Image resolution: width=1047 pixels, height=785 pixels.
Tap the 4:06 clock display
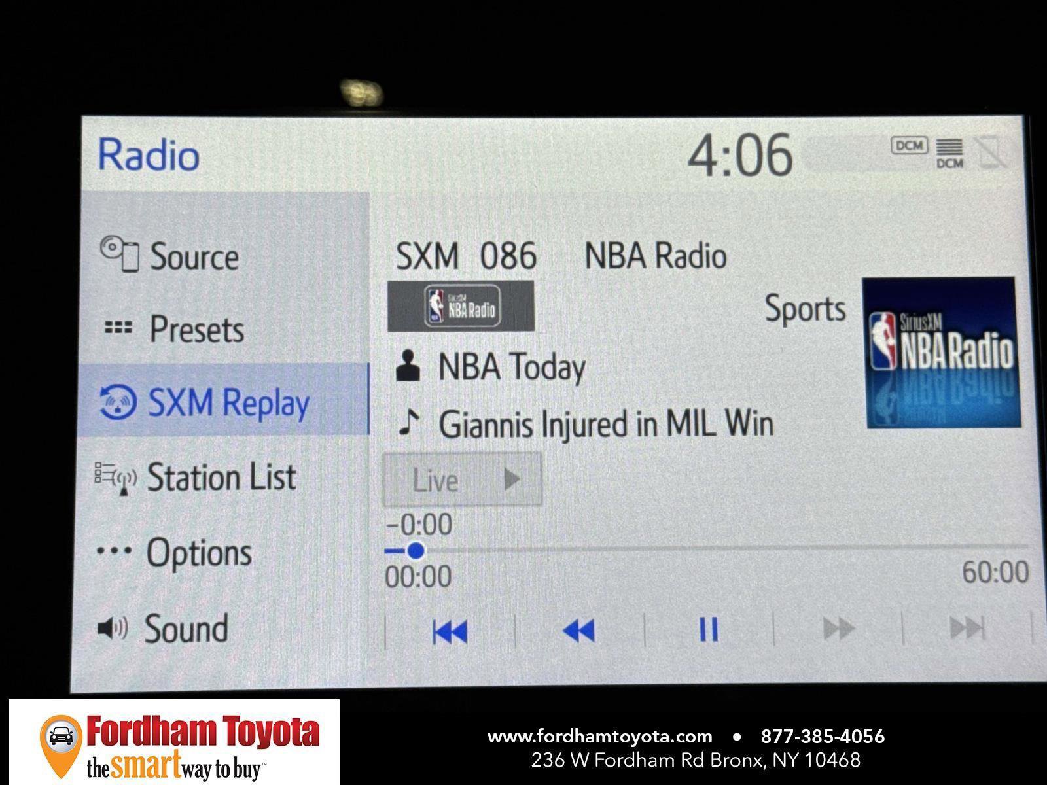tap(739, 156)
